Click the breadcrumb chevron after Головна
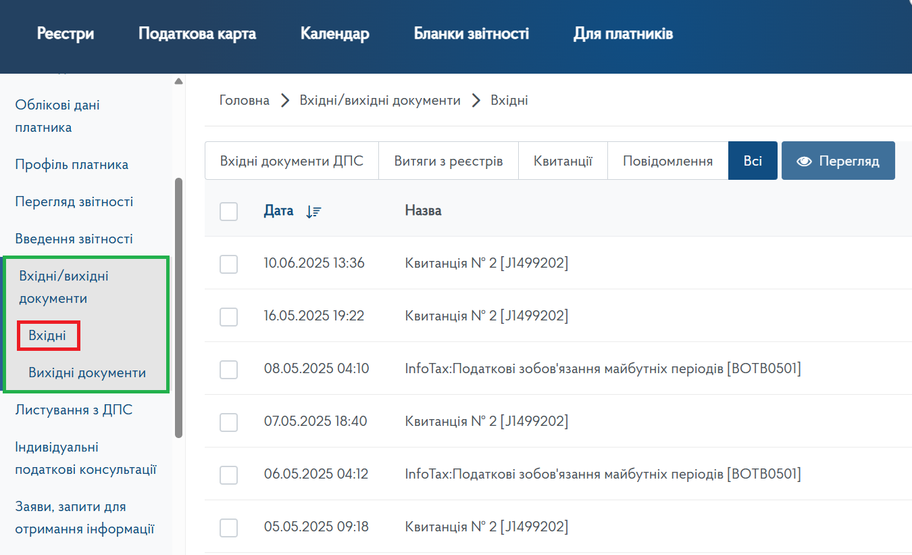 coord(285,101)
